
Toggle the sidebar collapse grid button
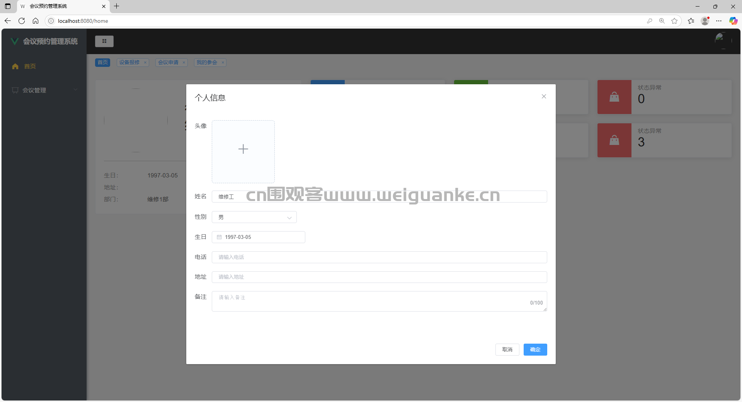pyautogui.click(x=104, y=41)
